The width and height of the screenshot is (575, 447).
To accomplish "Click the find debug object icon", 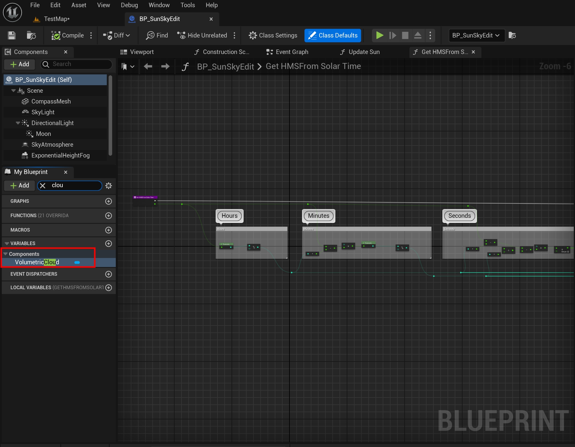I will (x=512, y=35).
